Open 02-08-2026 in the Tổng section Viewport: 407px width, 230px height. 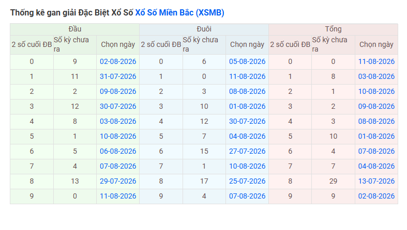point(376,196)
